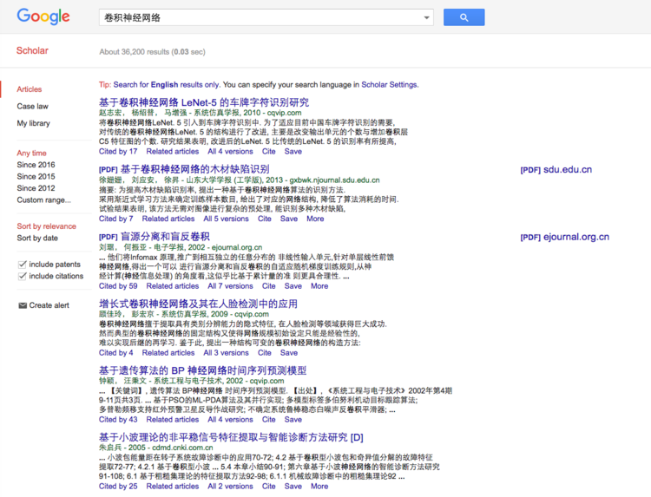This screenshot has width=651, height=497.
Task: Click Save on the BP 神经网络 result
Action: point(293,420)
